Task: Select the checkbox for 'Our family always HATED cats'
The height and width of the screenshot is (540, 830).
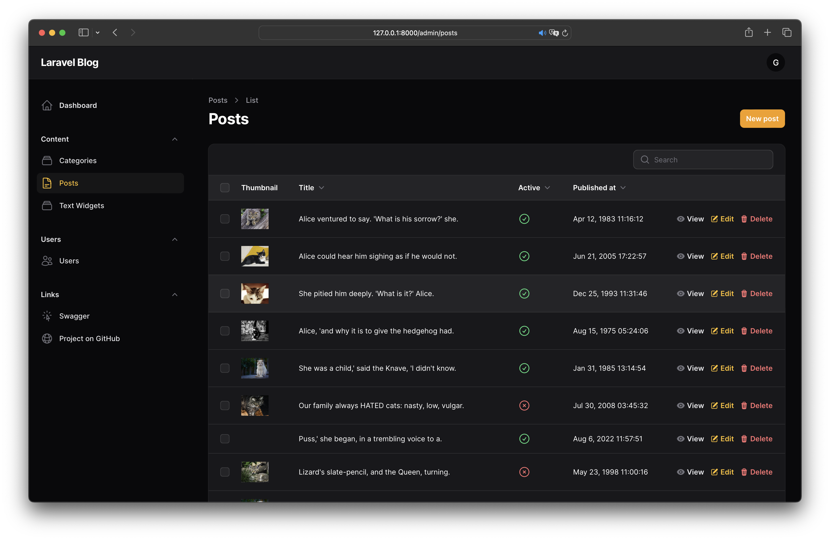Action: [x=225, y=405]
